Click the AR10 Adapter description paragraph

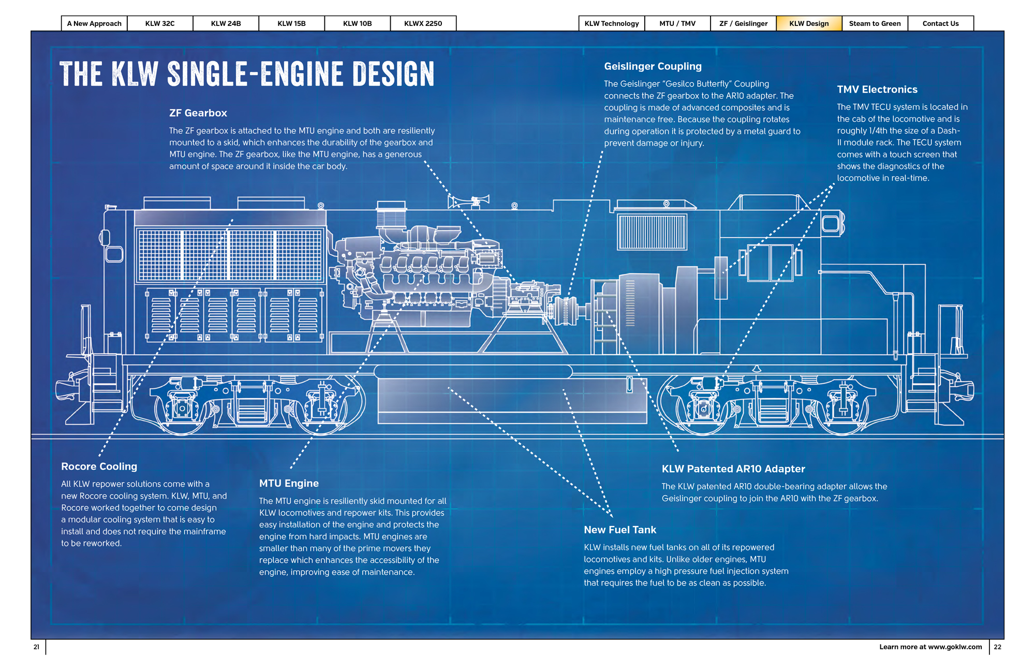774,492
